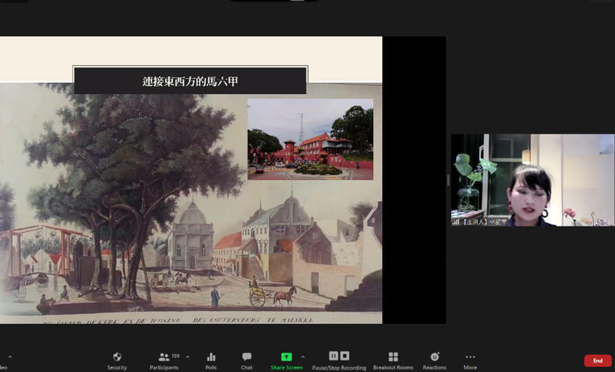Open the Reactions picker
615x372 pixels.
pos(435,360)
